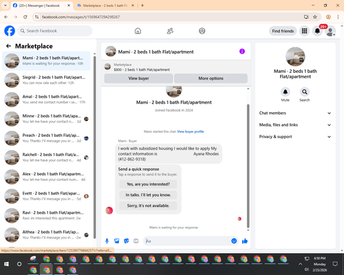
Task: Mute this conversation with the bell icon
Action: 286,92
